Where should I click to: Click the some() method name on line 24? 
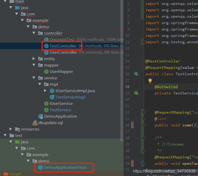187,125
